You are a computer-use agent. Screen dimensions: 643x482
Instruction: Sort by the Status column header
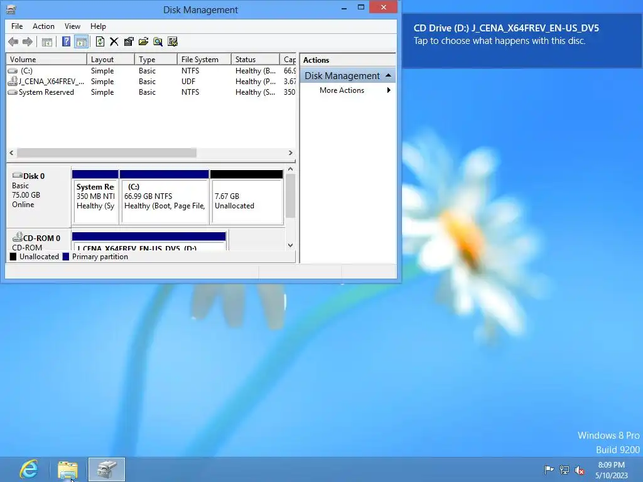tap(255, 60)
